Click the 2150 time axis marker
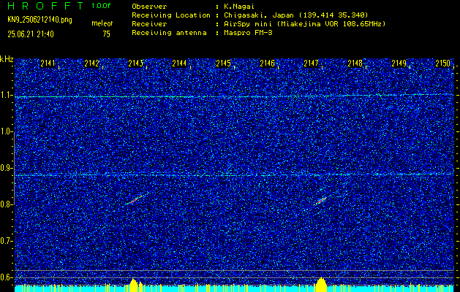Image resolution: width=460 pixels, height=292 pixels. click(x=443, y=64)
